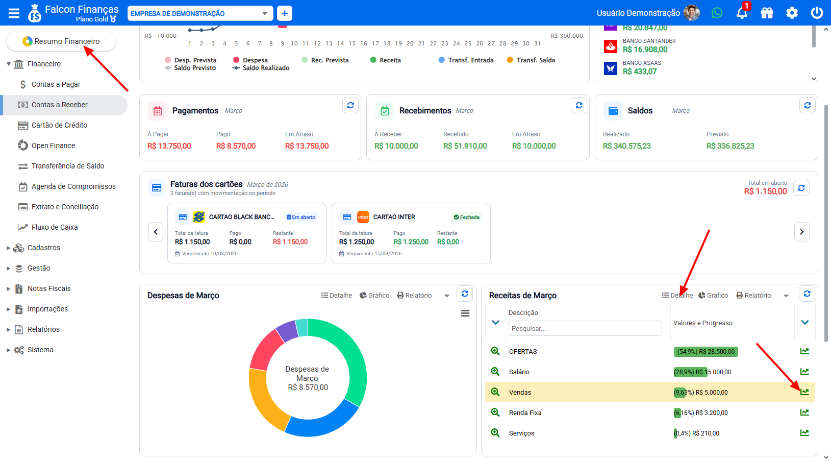Click the power logout icon
The width and height of the screenshot is (831, 461).
tap(817, 13)
